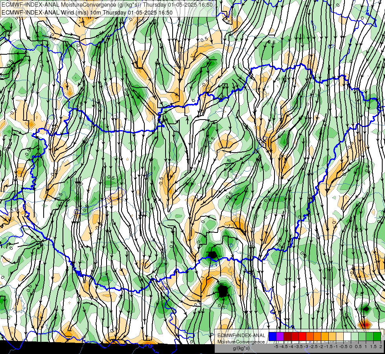Screen dimensions: 385x354
Task: Select the legend swatch ending at -3.5
Action: (295, 336)
